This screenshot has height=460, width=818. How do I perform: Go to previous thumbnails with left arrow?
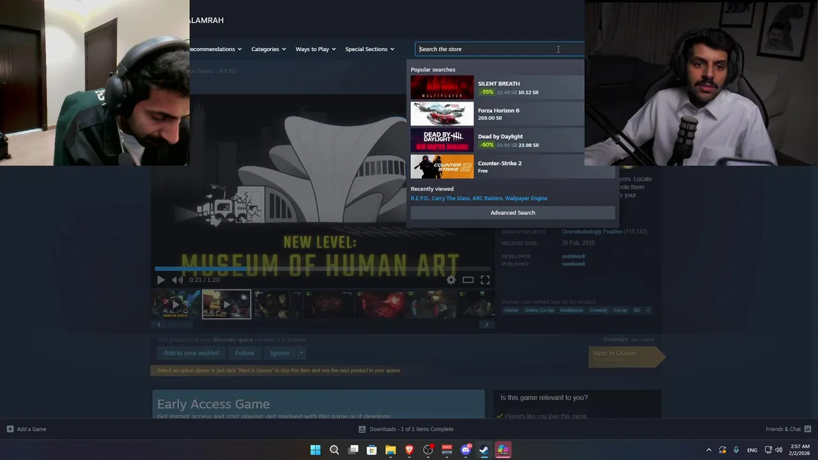point(159,325)
